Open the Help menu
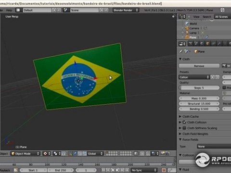The height and width of the screenshot is (173, 231). (9, 10)
